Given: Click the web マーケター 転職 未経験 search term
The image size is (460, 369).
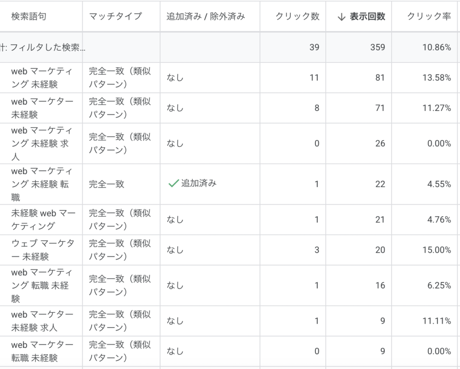Looking at the screenshot, I should click(42, 351).
